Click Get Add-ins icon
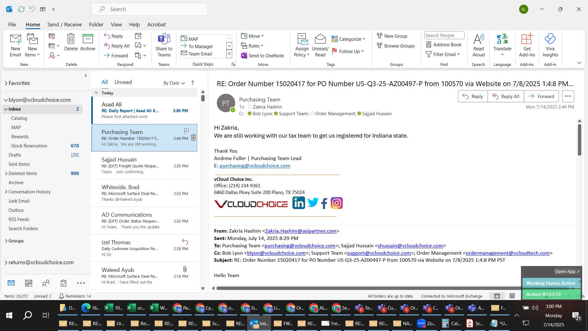Image resolution: width=588 pixels, height=331 pixels. (x=527, y=45)
